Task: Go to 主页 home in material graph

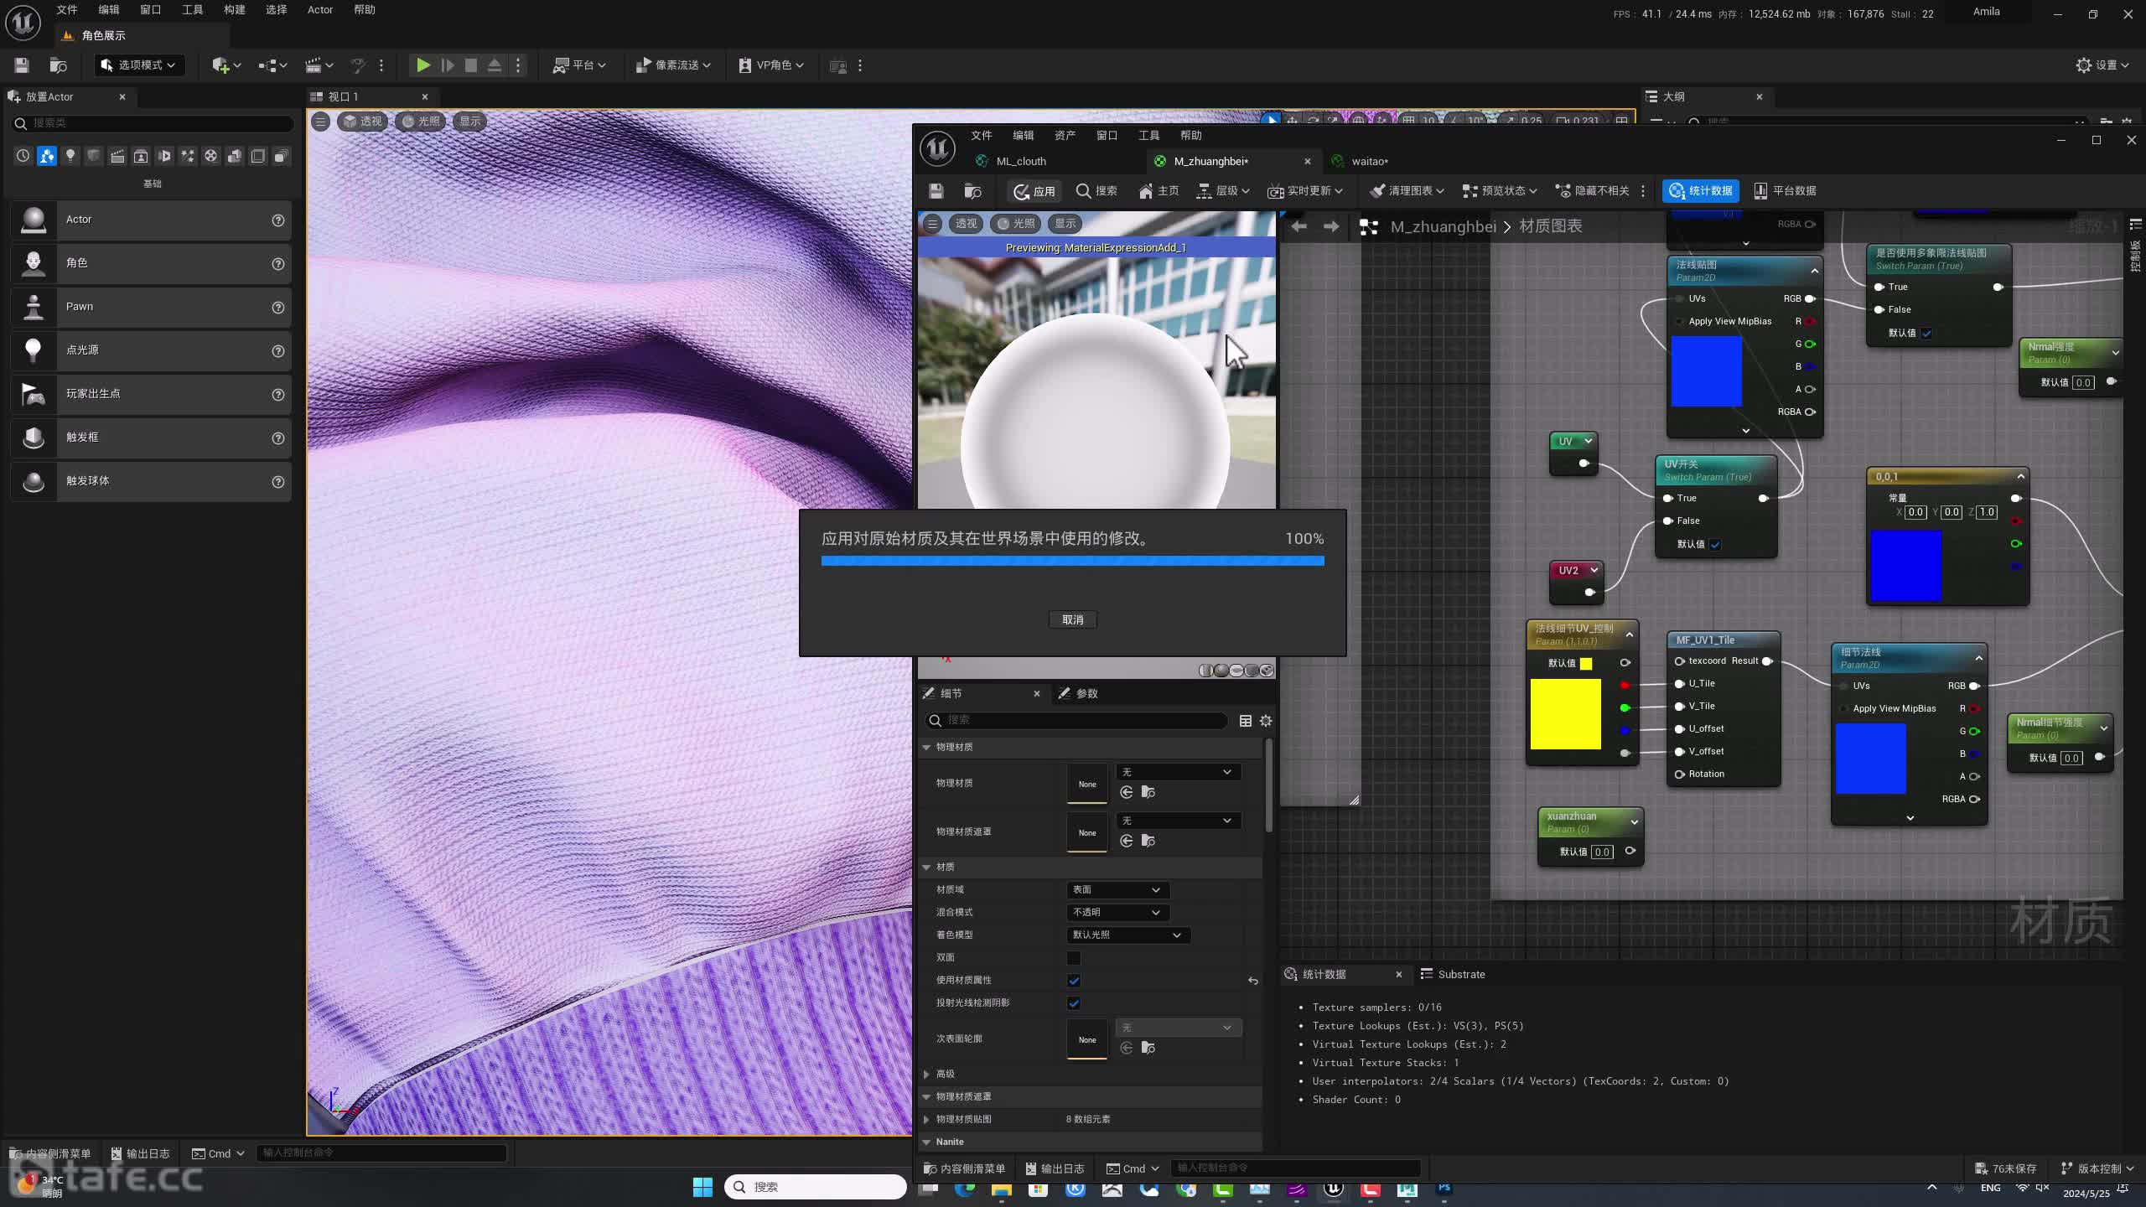Action: 1159,191
